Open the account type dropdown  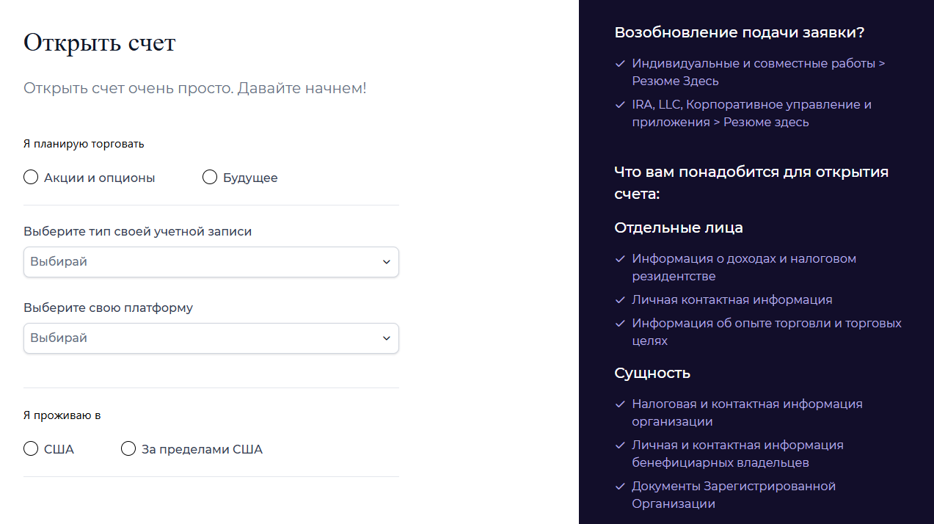tap(211, 262)
